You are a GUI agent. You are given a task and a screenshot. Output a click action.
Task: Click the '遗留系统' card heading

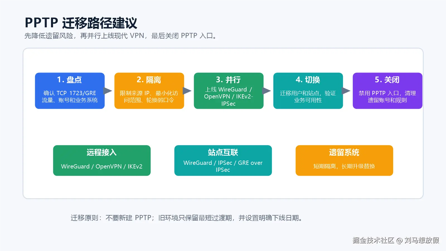click(344, 152)
